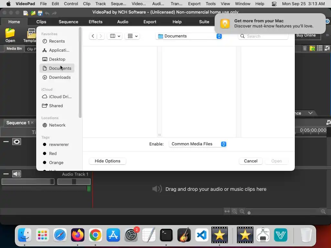Click the zoom to selection magnifier icon
Image resolution: width=331 pixels, height=248 pixels.
point(234,211)
